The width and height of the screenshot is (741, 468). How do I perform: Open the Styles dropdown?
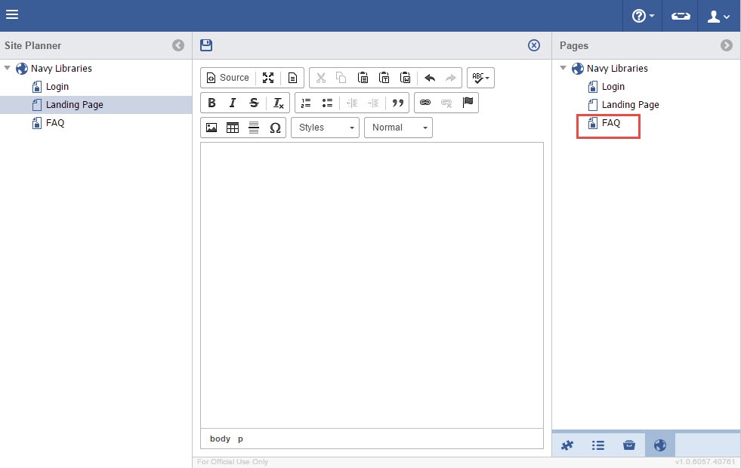coord(326,128)
